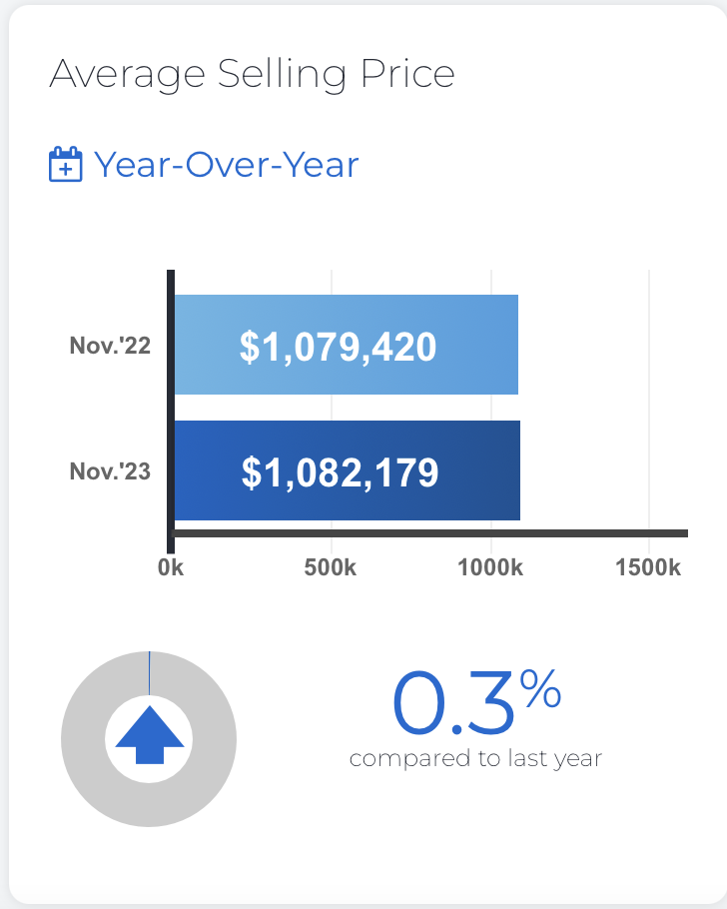The width and height of the screenshot is (727, 909).
Task: Click the 1500k axis tick label
Action: coord(648,567)
